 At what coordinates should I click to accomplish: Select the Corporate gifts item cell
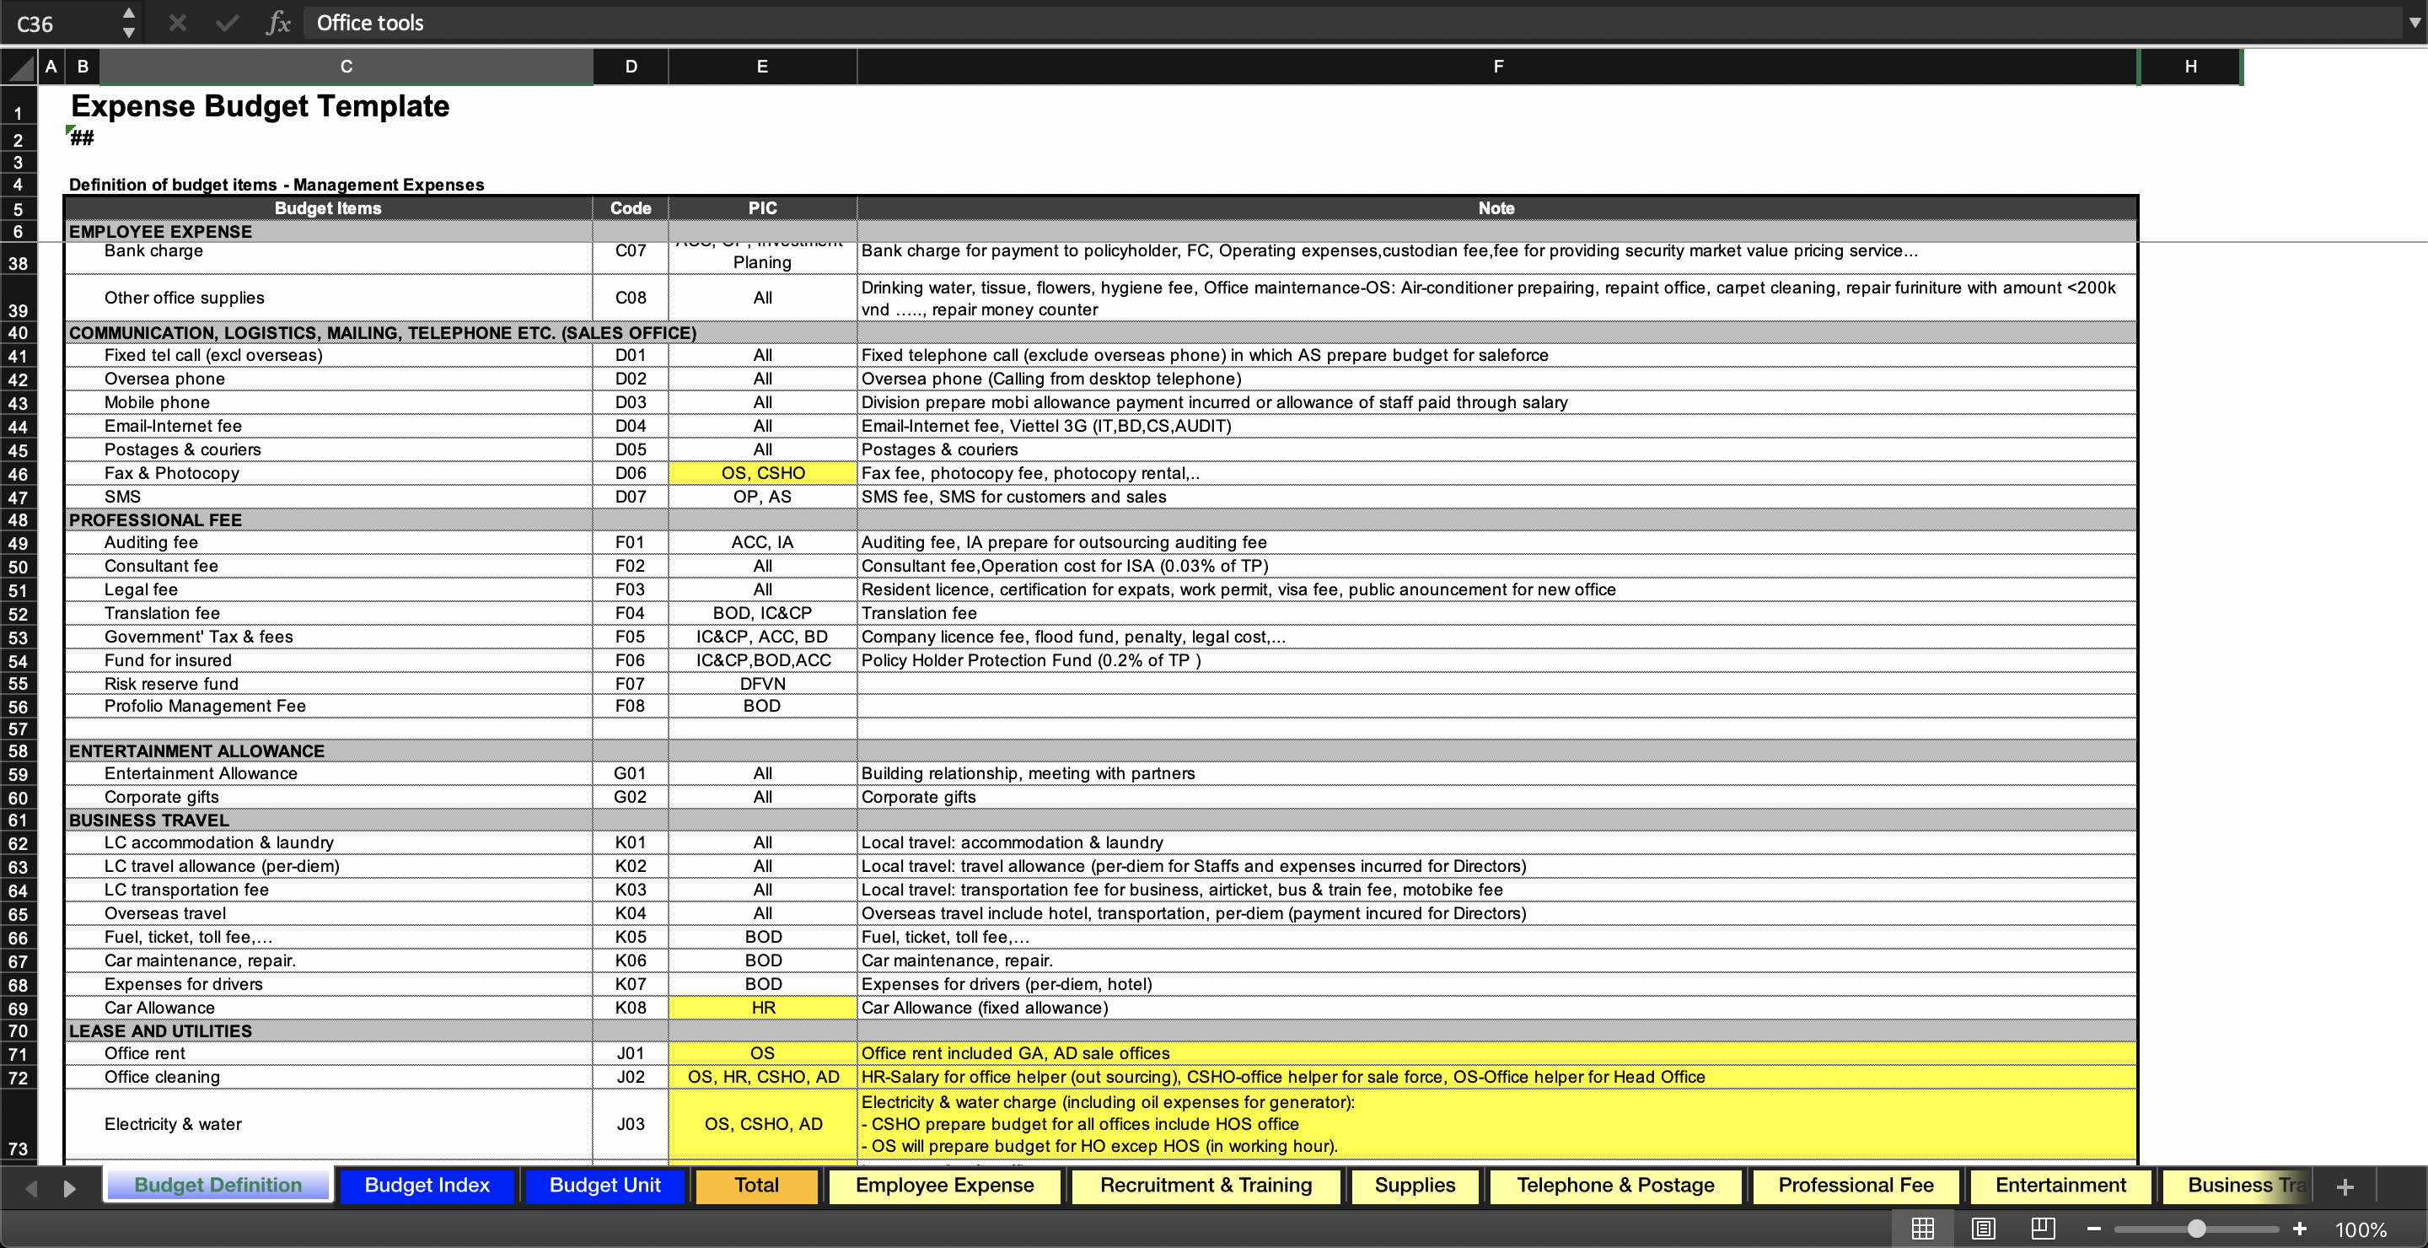pos(328,797)
